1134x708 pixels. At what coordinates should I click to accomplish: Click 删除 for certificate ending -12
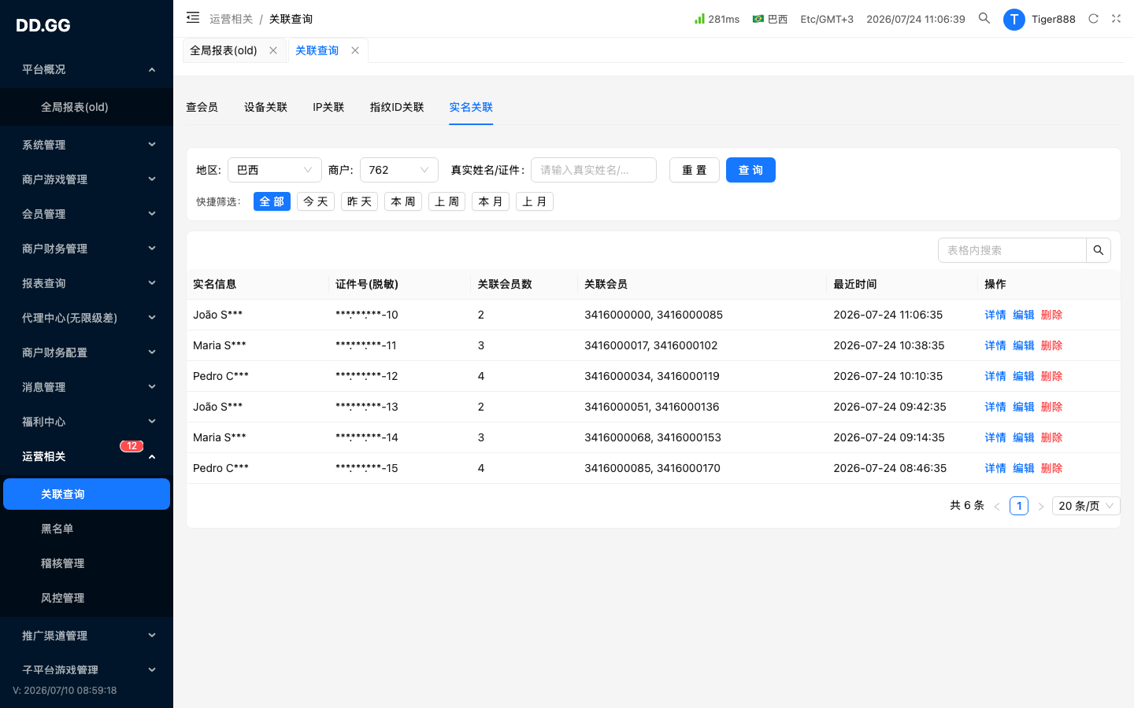click(x=1052, y=376)
